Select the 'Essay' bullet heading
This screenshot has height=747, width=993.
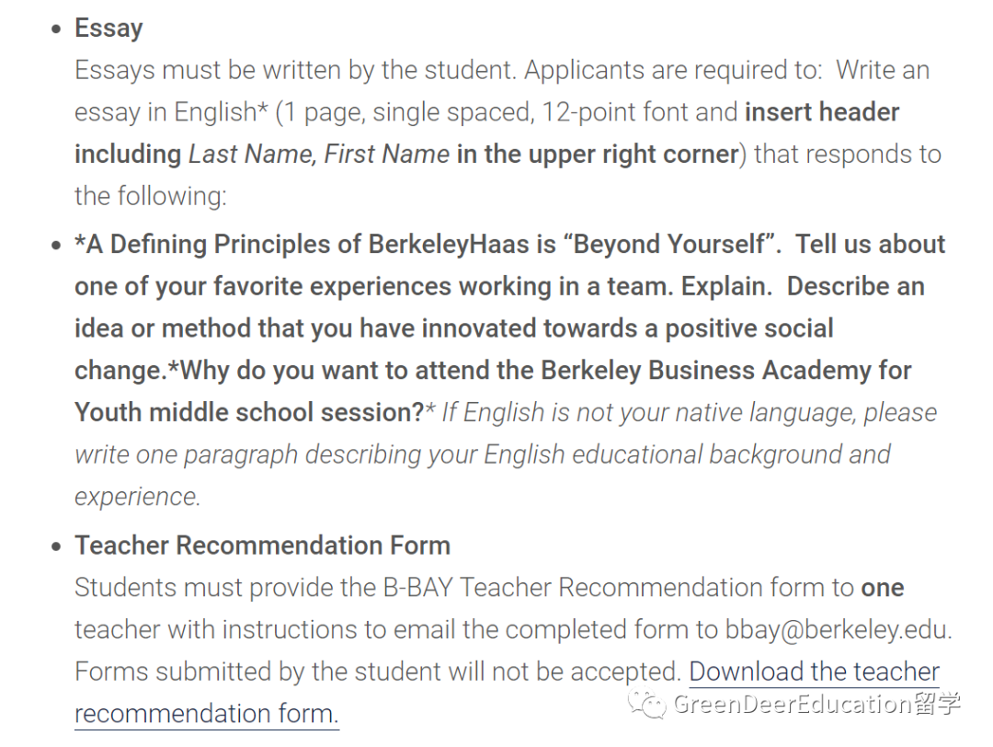pos(108,28)
